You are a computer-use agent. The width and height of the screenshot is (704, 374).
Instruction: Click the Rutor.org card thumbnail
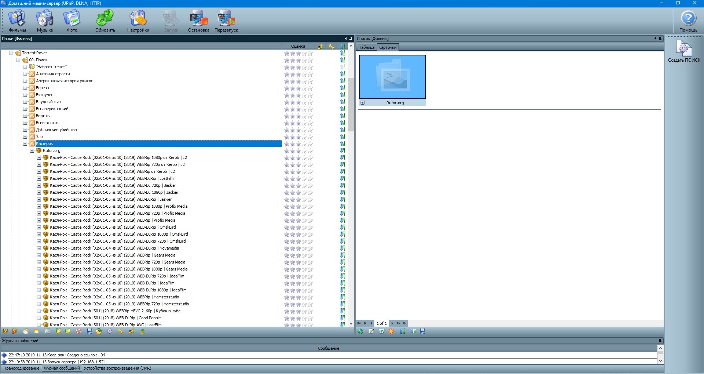point(392,77)
